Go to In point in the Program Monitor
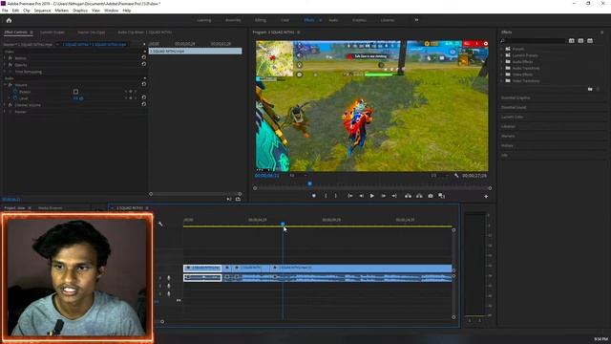Viewport: 611px width, 344px height. click(350, 196)
